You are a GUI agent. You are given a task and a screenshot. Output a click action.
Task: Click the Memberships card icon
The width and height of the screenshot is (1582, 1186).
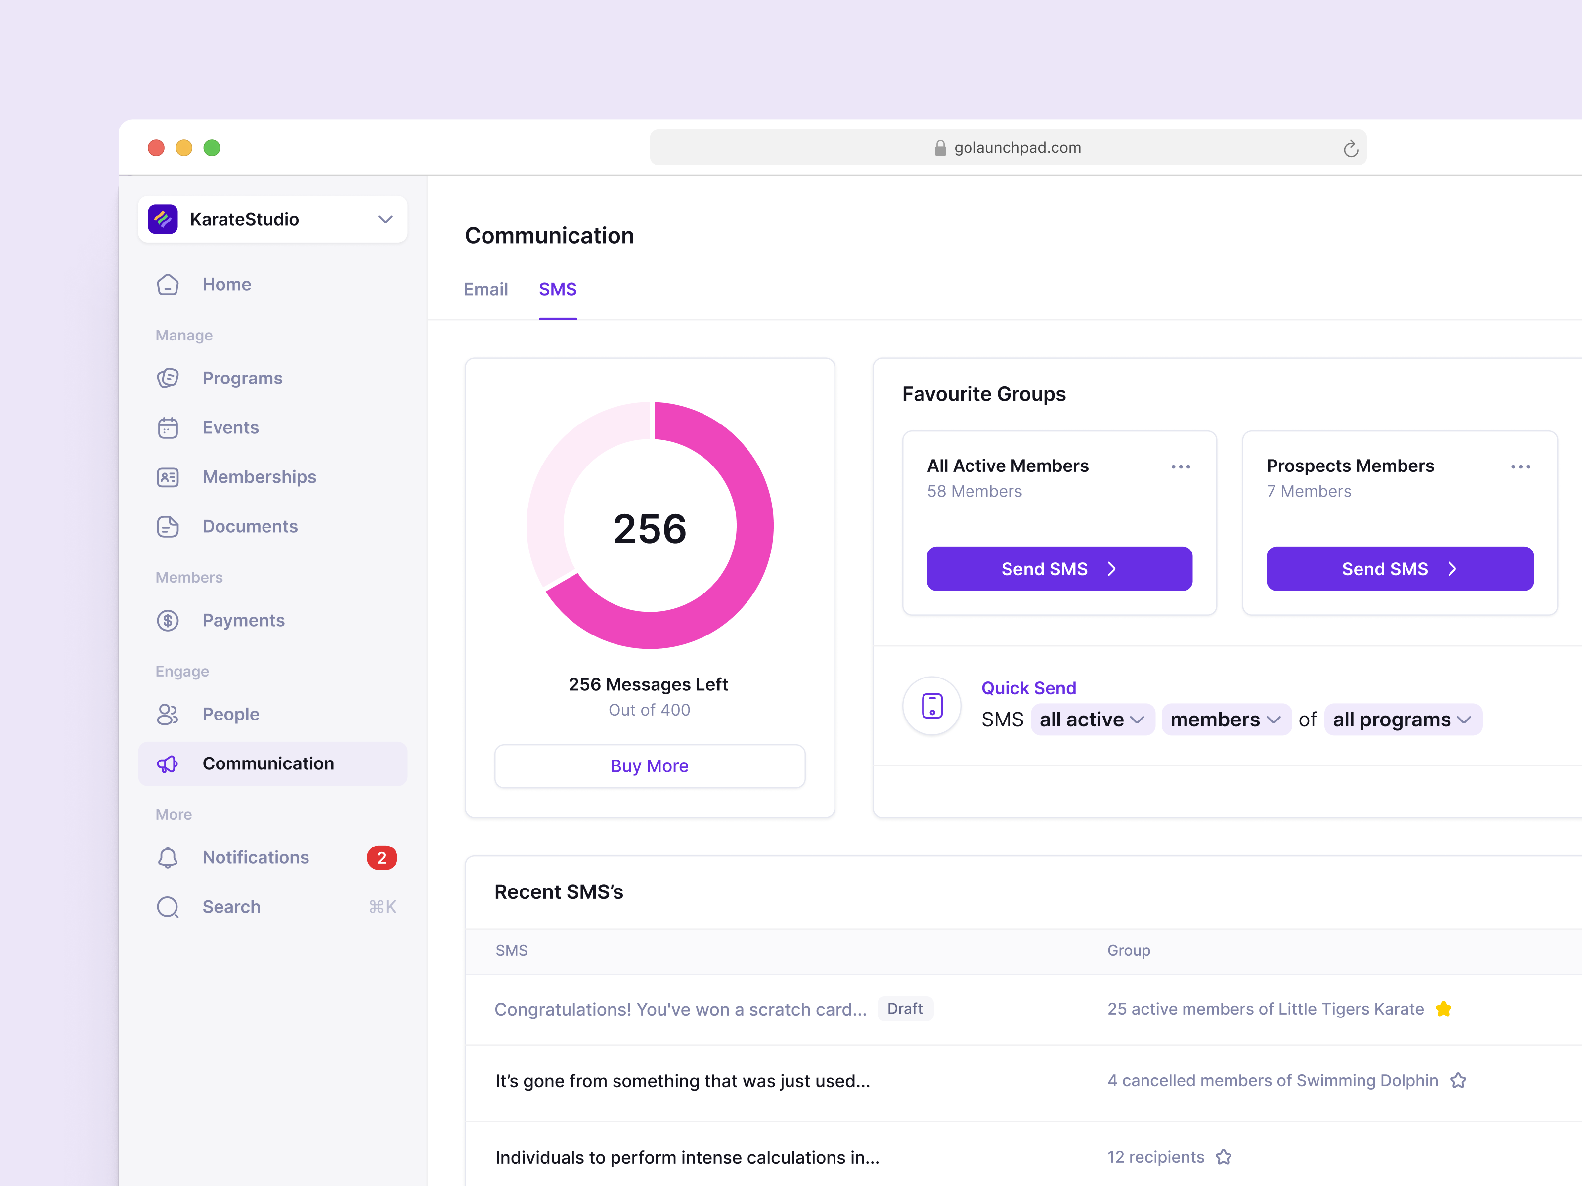pos(168,477)
